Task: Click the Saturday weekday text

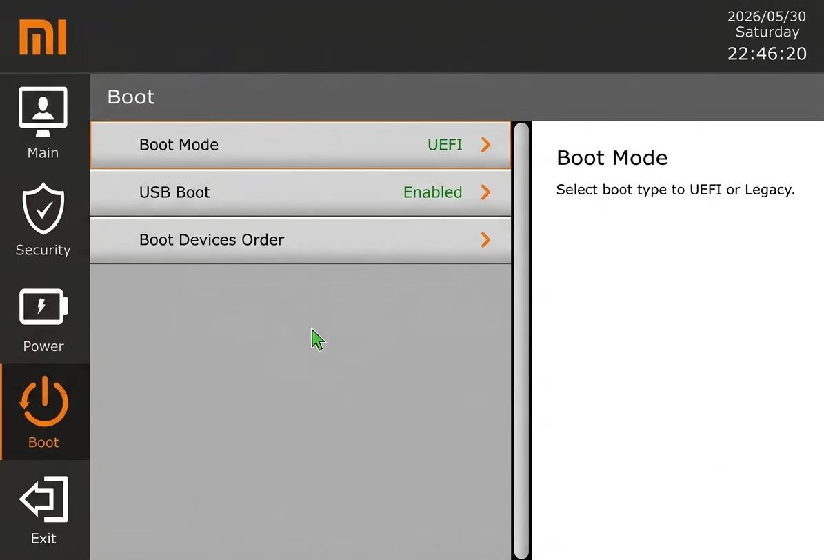Action: 767,32
